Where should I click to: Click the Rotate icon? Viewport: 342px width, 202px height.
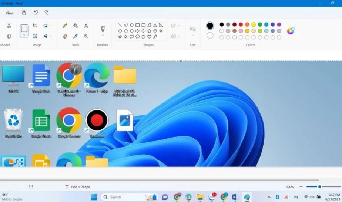(x=46, y=26)
